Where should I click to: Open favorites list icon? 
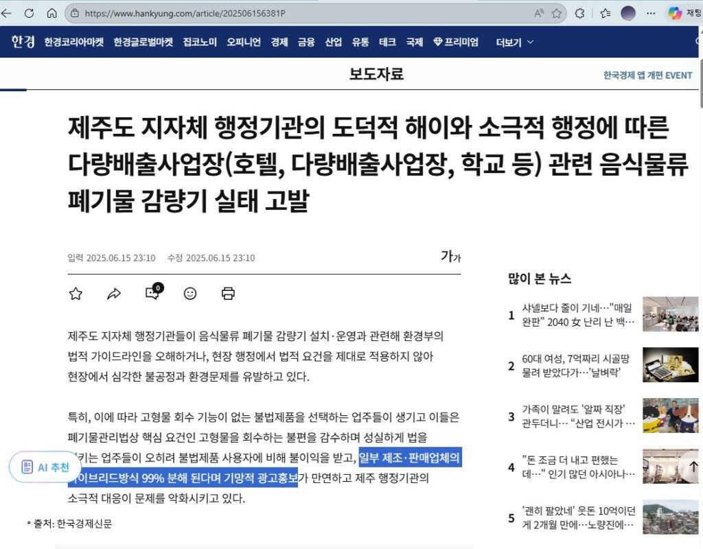coord(606,14)
